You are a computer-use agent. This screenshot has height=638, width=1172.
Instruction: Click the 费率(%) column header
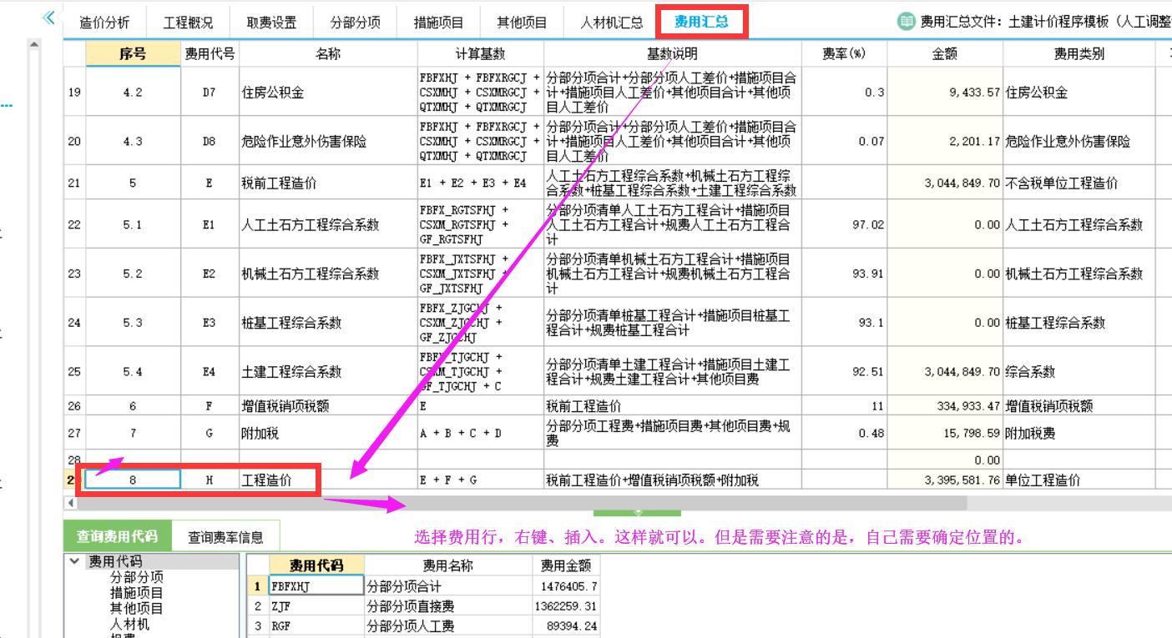coord(844,53)
